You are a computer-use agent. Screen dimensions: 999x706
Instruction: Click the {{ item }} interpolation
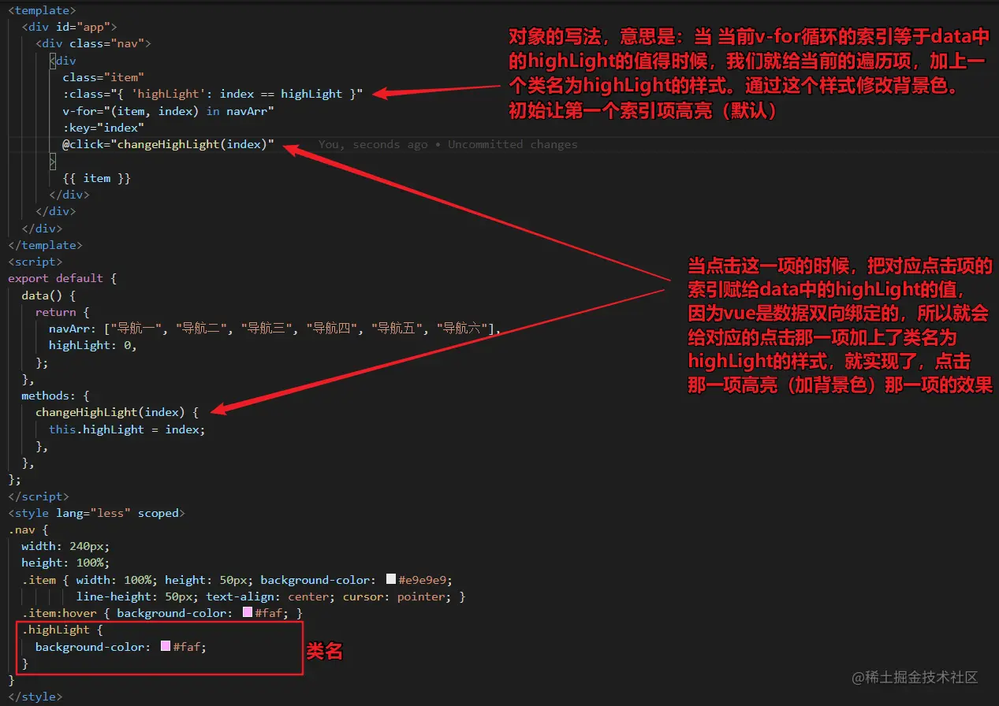tap(96, 177)
